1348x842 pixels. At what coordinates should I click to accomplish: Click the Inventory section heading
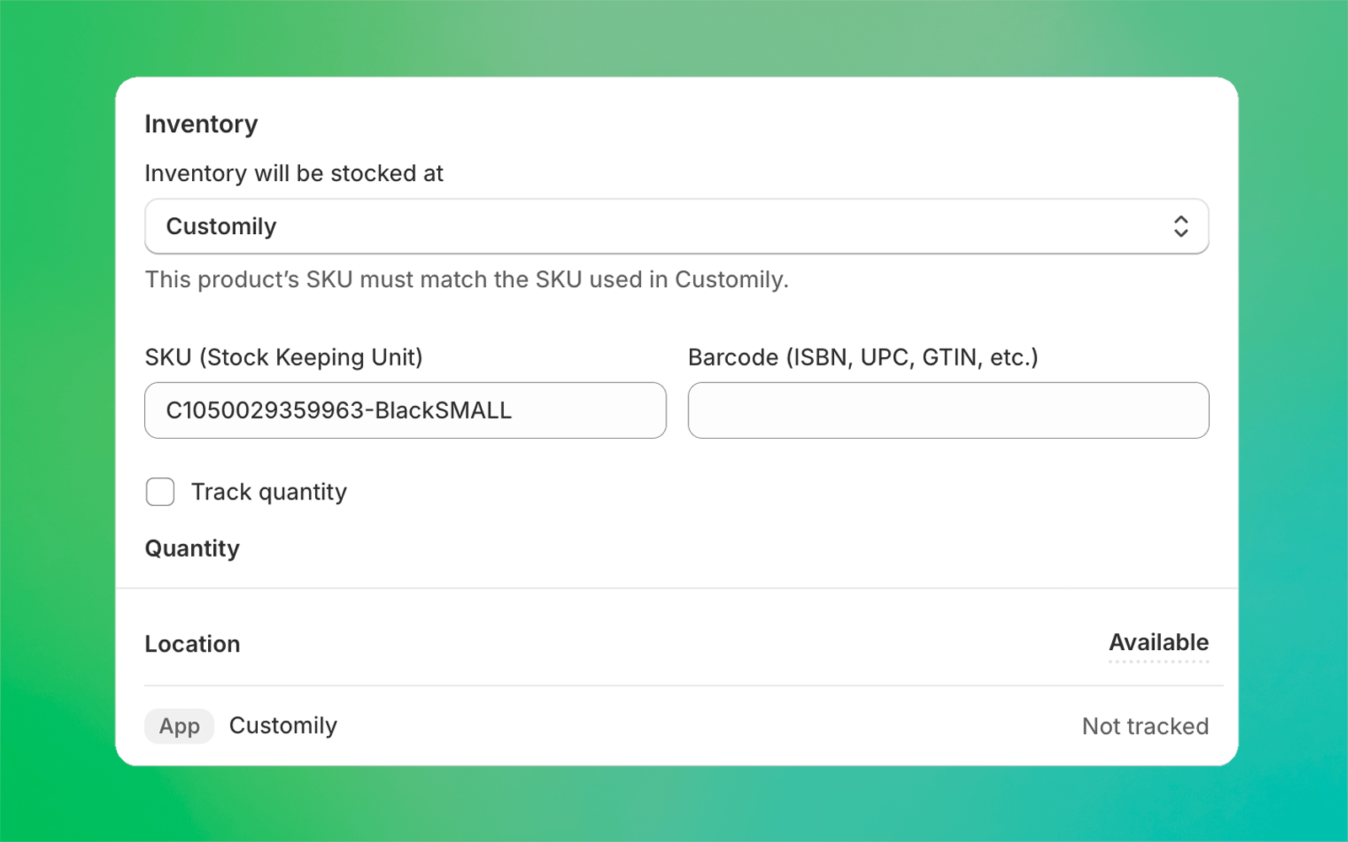tap(201, 124)
